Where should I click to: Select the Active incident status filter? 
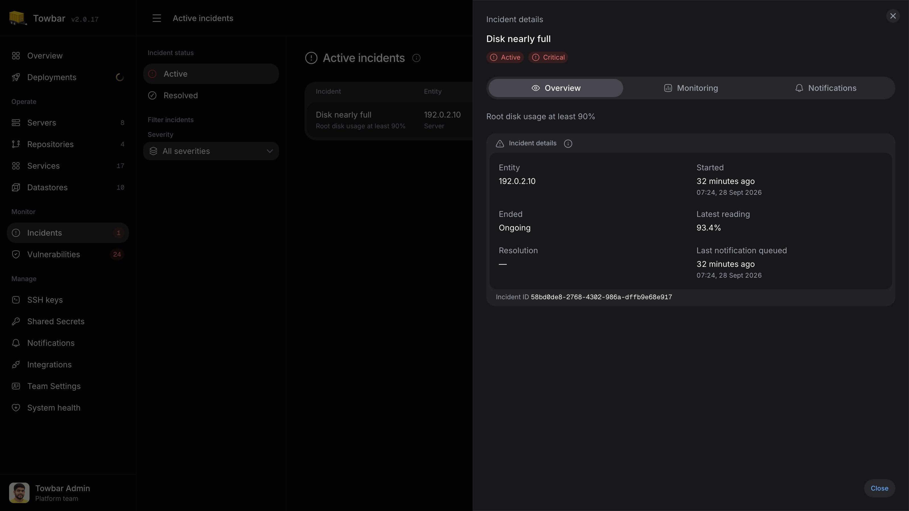(x=211, y=74)
